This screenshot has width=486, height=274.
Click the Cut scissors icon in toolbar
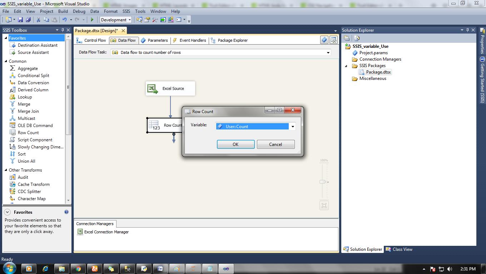[39, 20]
